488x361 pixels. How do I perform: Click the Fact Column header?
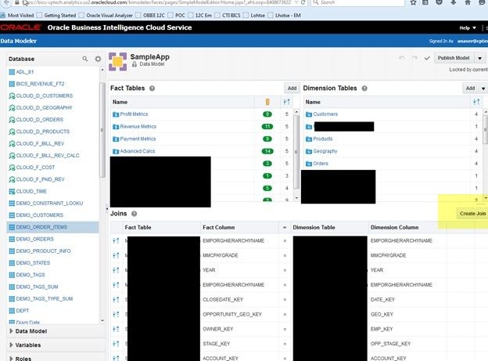tap(219, 227)
